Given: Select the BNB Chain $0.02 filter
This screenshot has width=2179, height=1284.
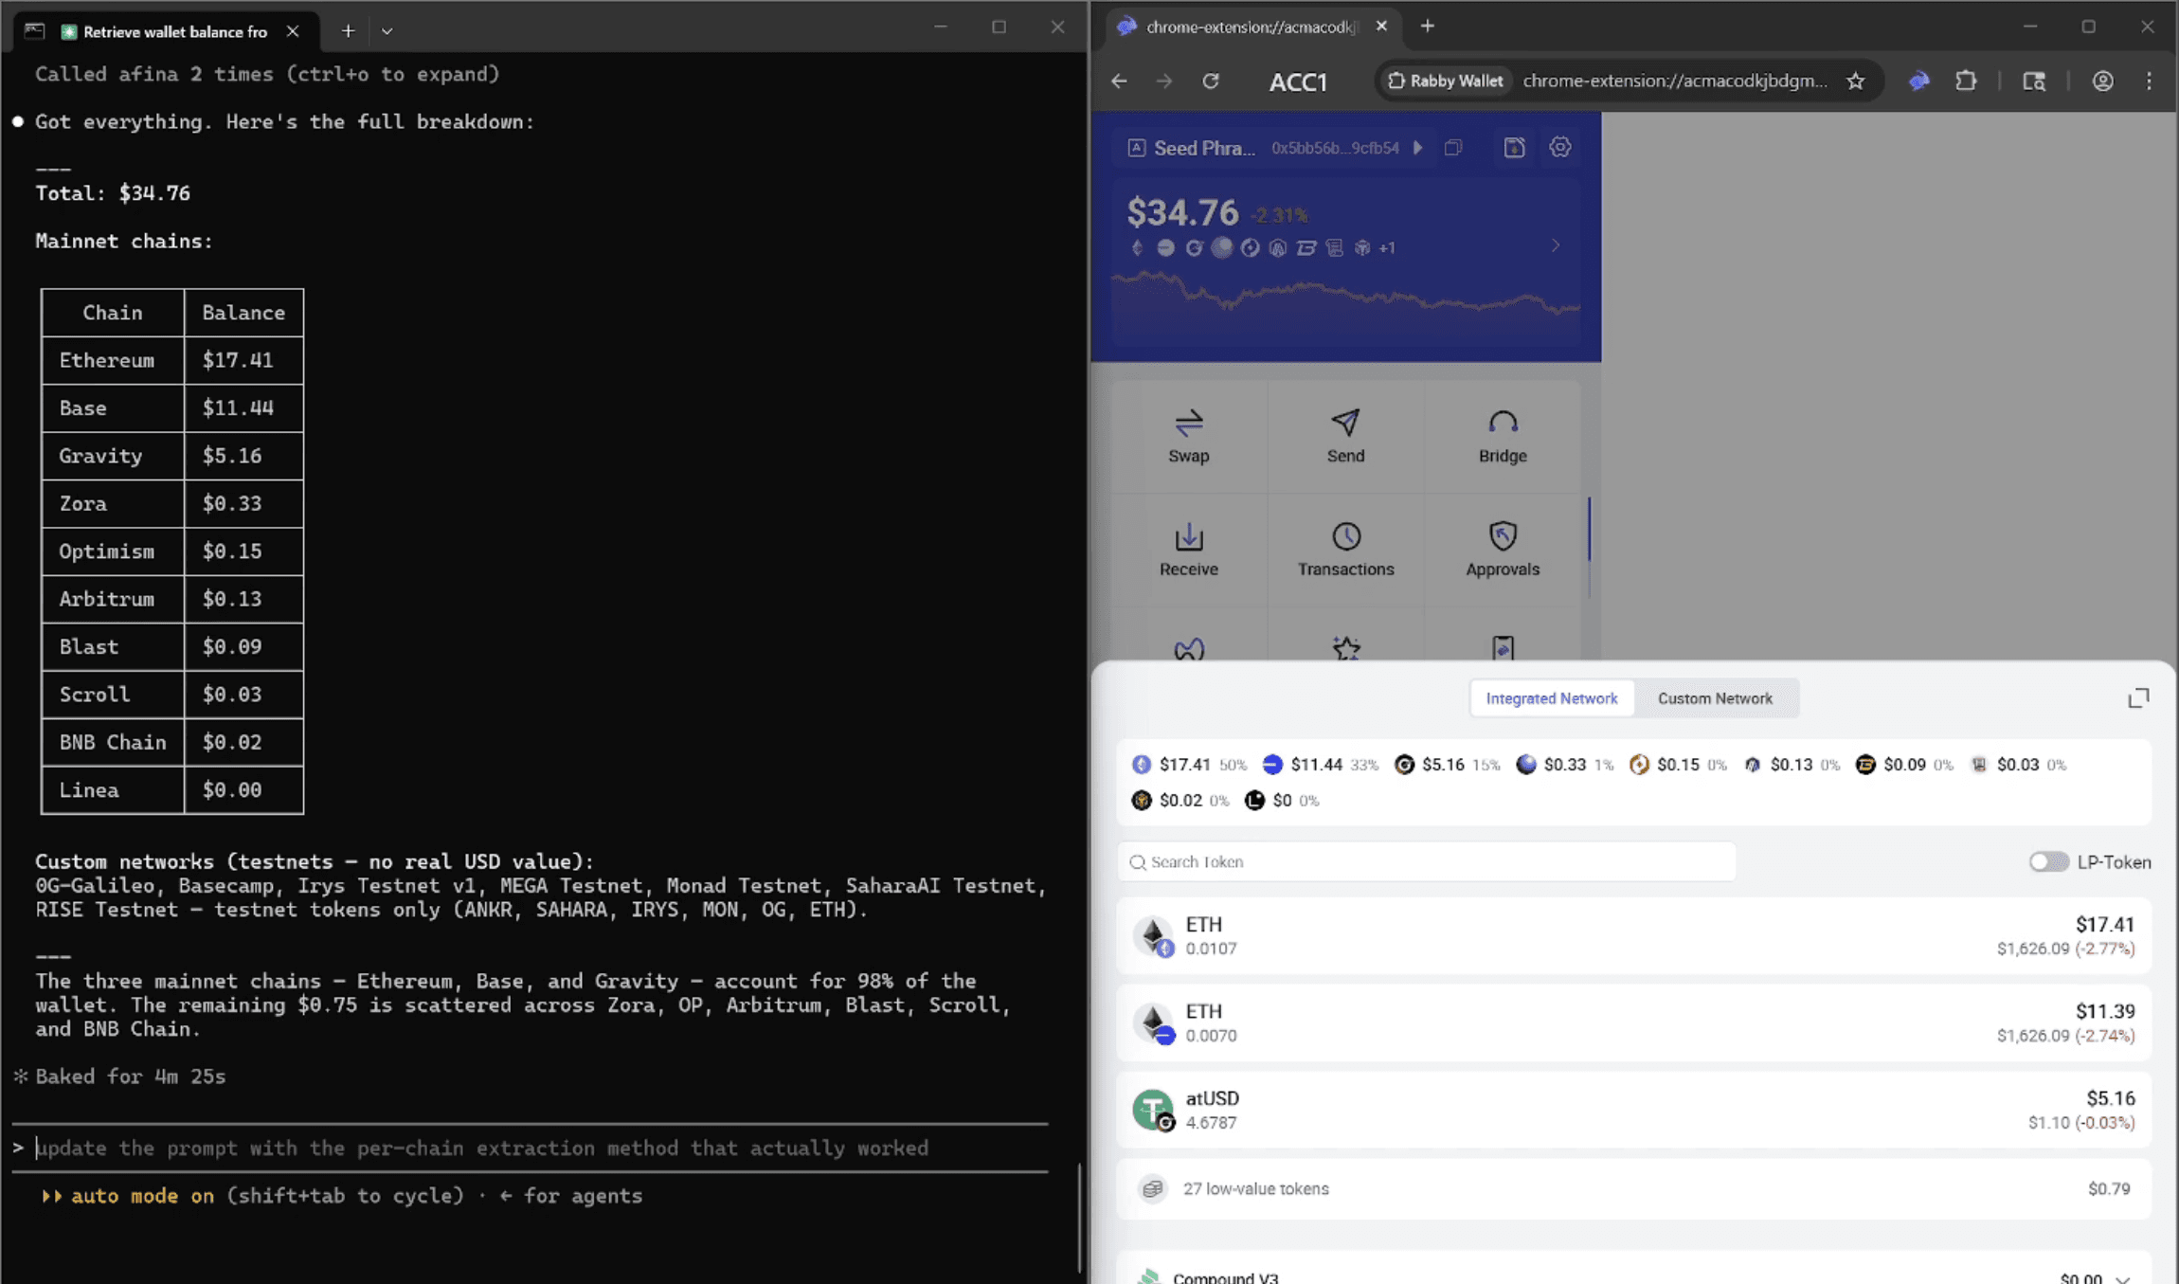Looking at the screenshot, I should point(1180,801).
